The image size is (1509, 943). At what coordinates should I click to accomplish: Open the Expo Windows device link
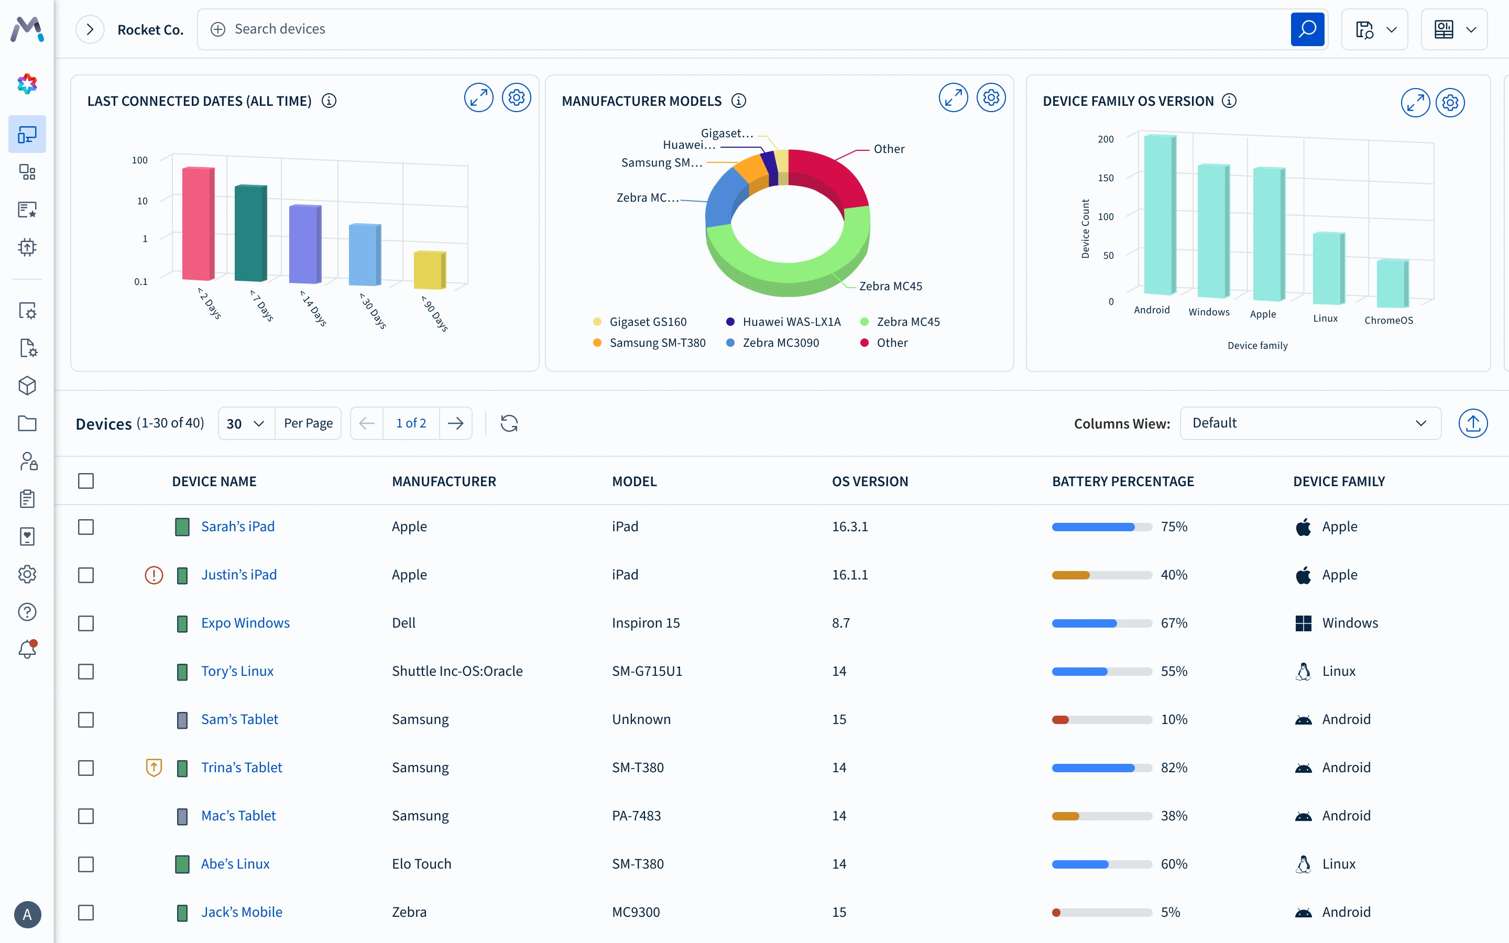click(245, 623)
